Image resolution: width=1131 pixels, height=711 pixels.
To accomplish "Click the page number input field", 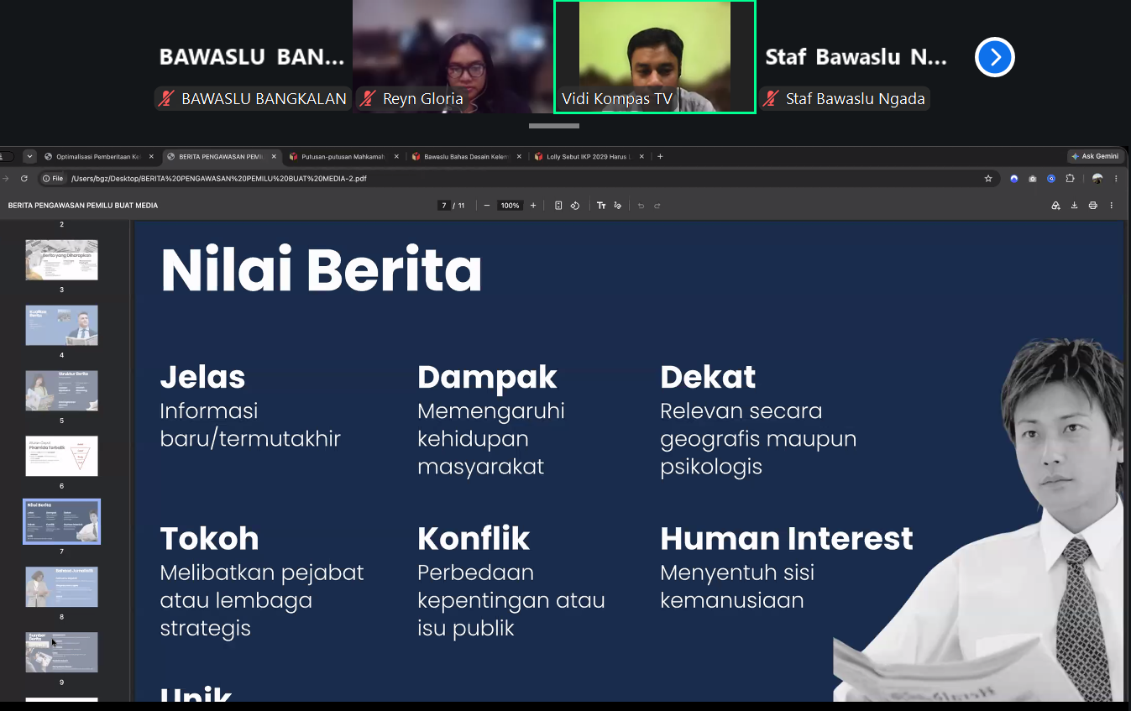I will 444,206.
